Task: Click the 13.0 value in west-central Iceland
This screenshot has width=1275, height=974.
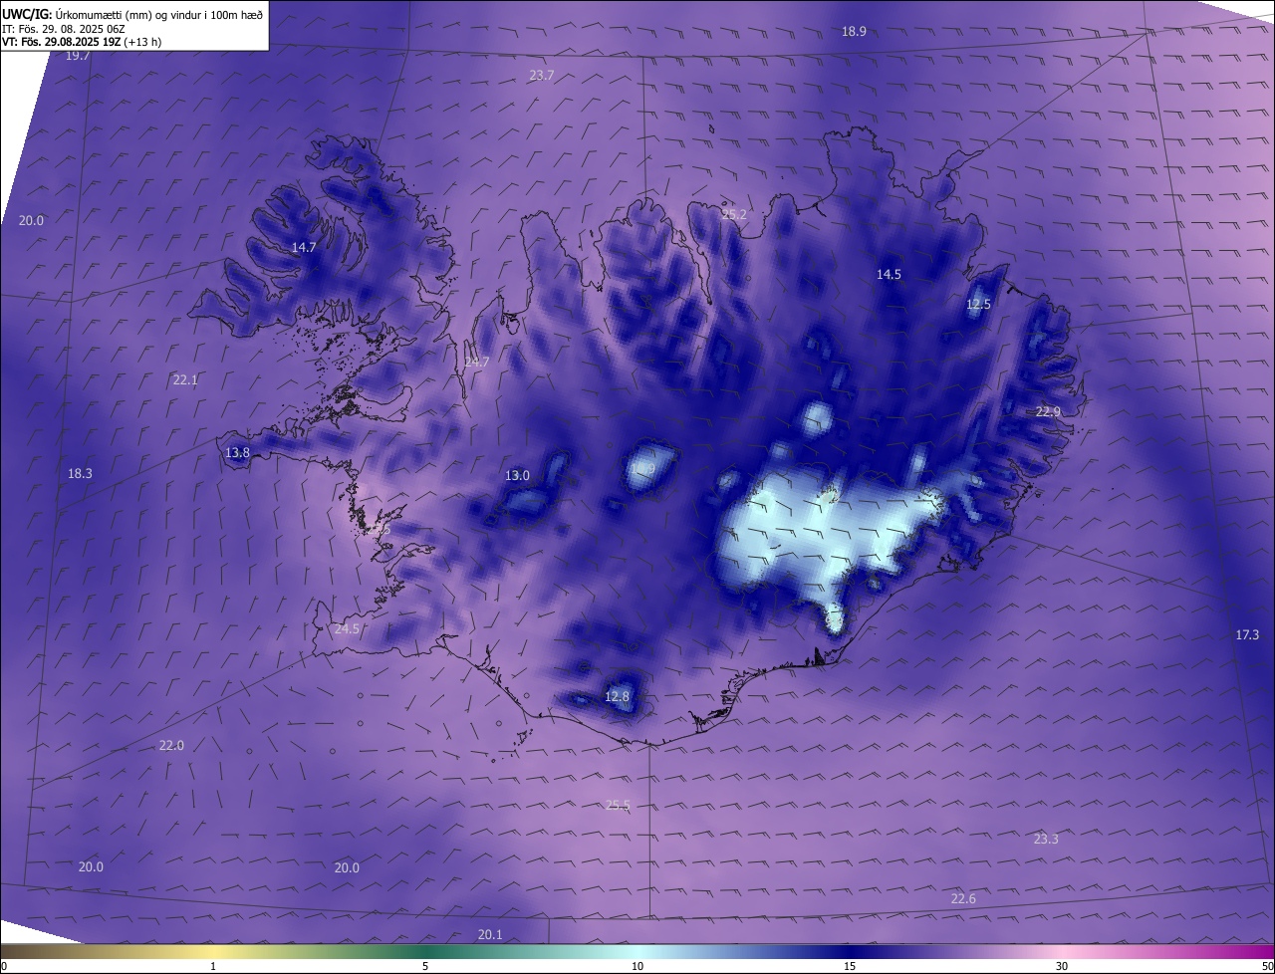Action: pos(517,475)
